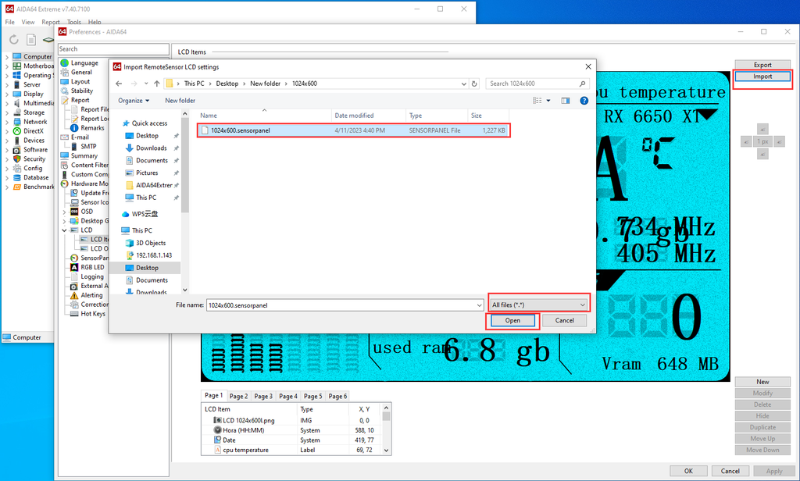This screenshot has width=800, height=481.
Task: Collapse the LCD tree node
Action: pyautogui.click(x=64, y=230)
